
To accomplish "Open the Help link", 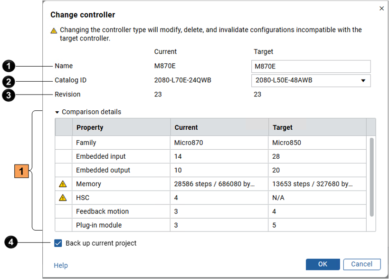I will click(61, 266).
